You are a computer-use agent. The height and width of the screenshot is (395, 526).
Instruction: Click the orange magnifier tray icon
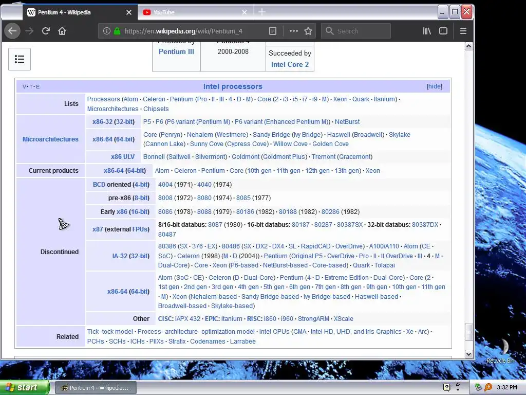(x=489, y=387)
